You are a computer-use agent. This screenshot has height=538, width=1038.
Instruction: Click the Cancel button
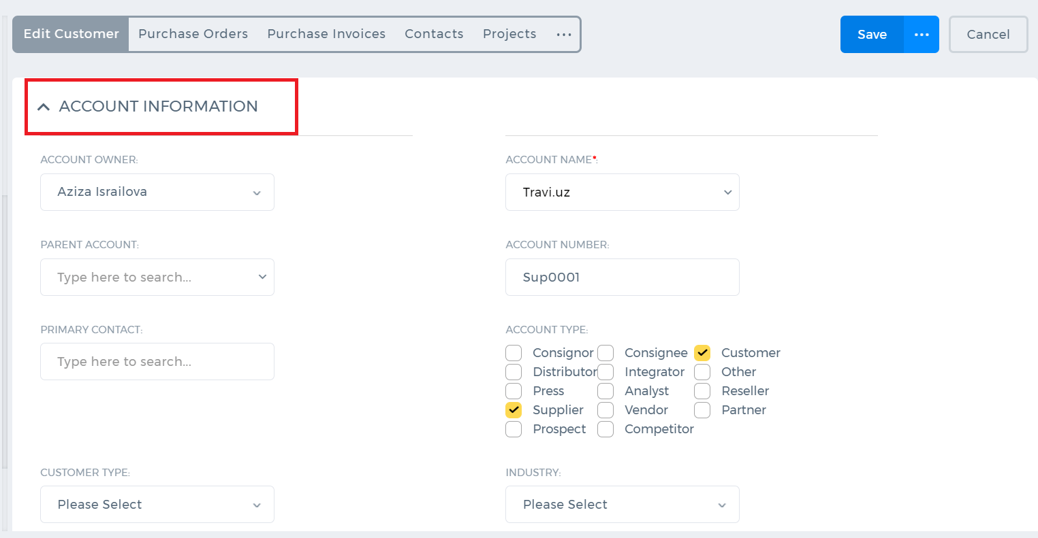pos(988,35)
